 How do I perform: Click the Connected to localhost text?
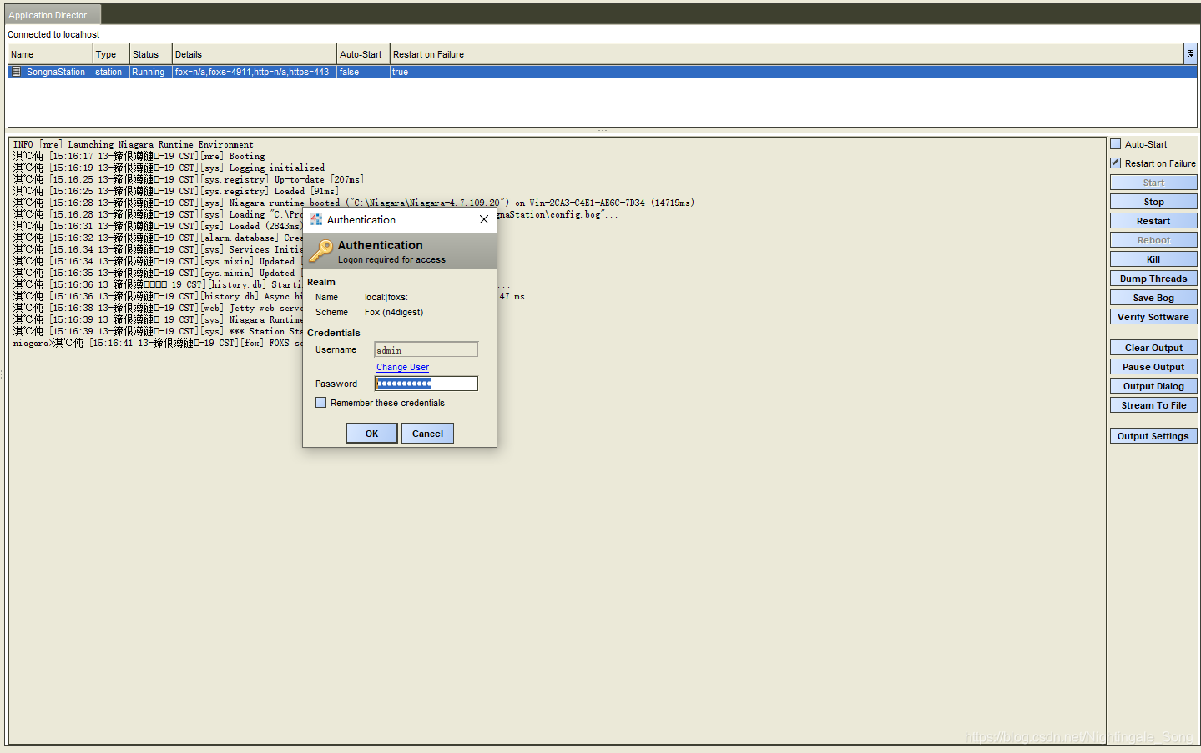(53, 34)
